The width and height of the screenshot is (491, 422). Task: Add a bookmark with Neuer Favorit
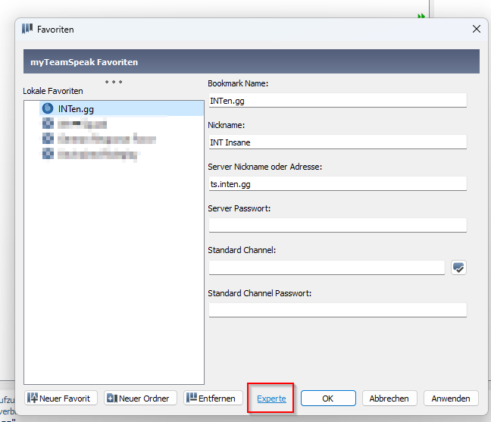[61, 398]
